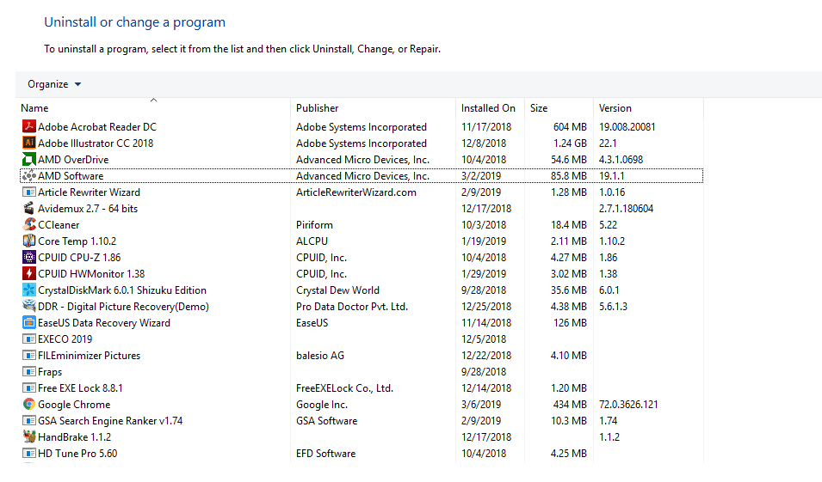This screenshot has height=482, width=822.
Task: Click the DDR Digital Picture Recovery icon
Action: (28, 306)
